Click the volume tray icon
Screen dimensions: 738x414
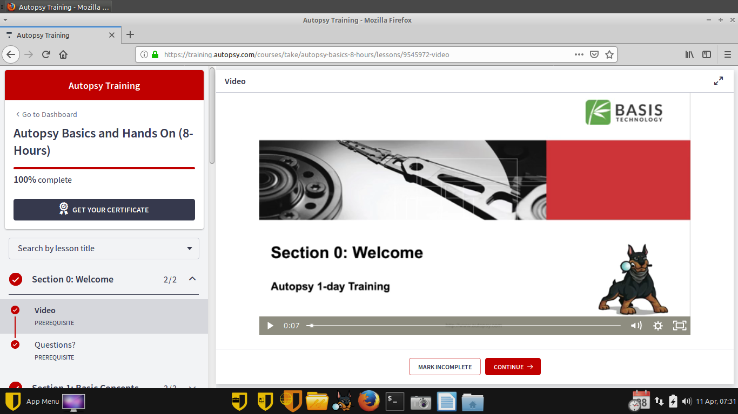[687, 402]
